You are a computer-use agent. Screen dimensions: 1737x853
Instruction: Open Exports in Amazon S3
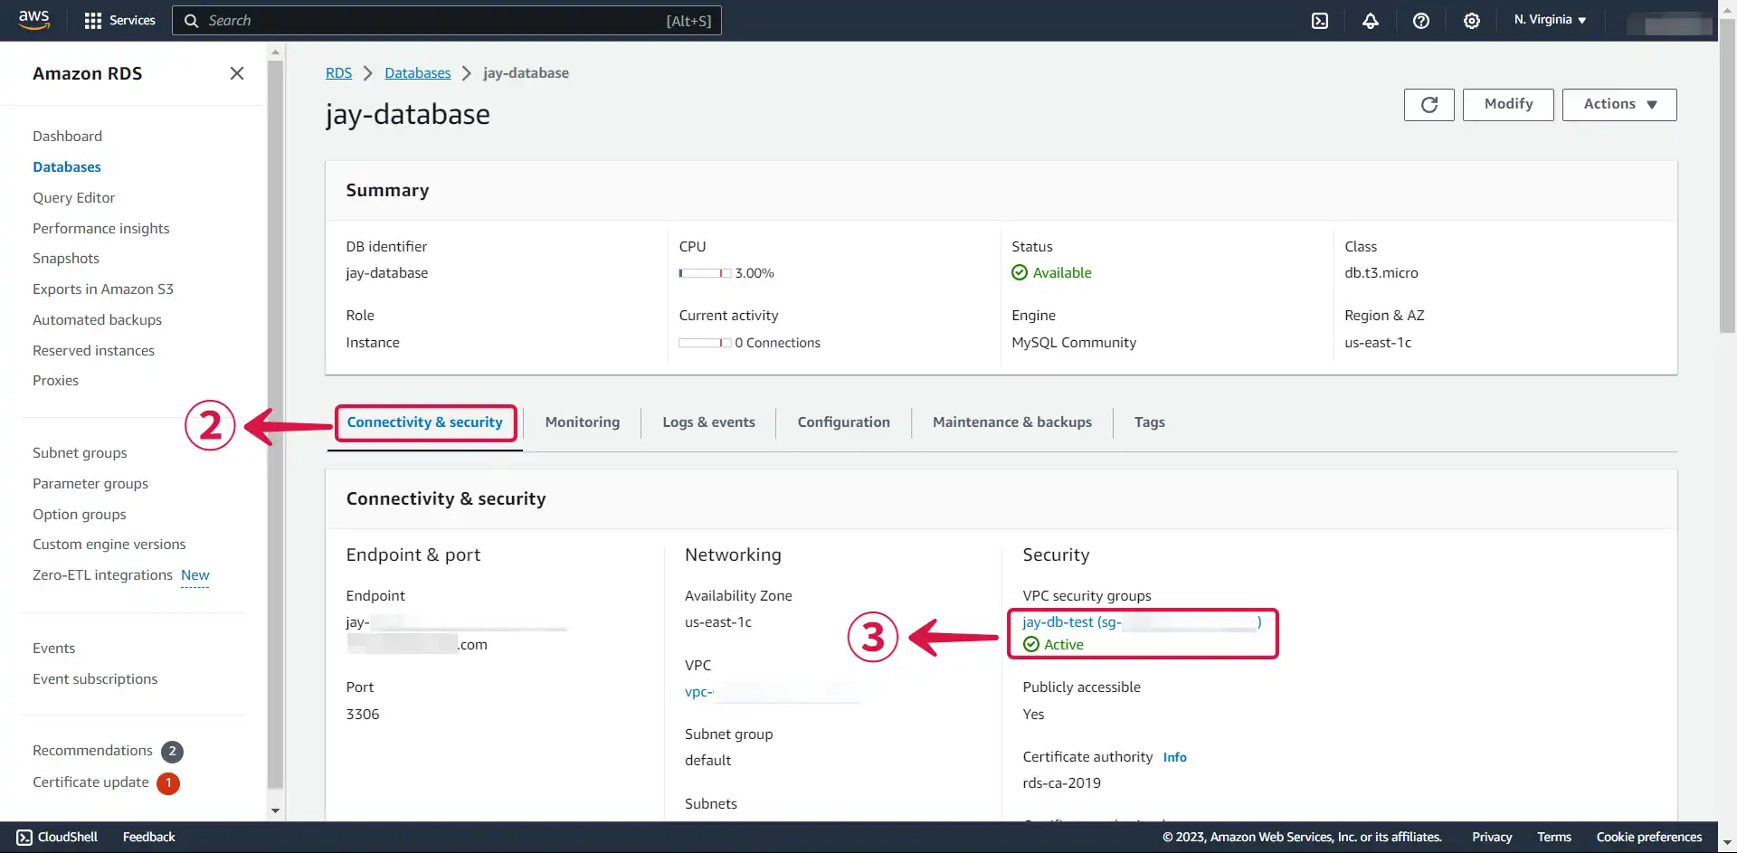coord(103,289)
